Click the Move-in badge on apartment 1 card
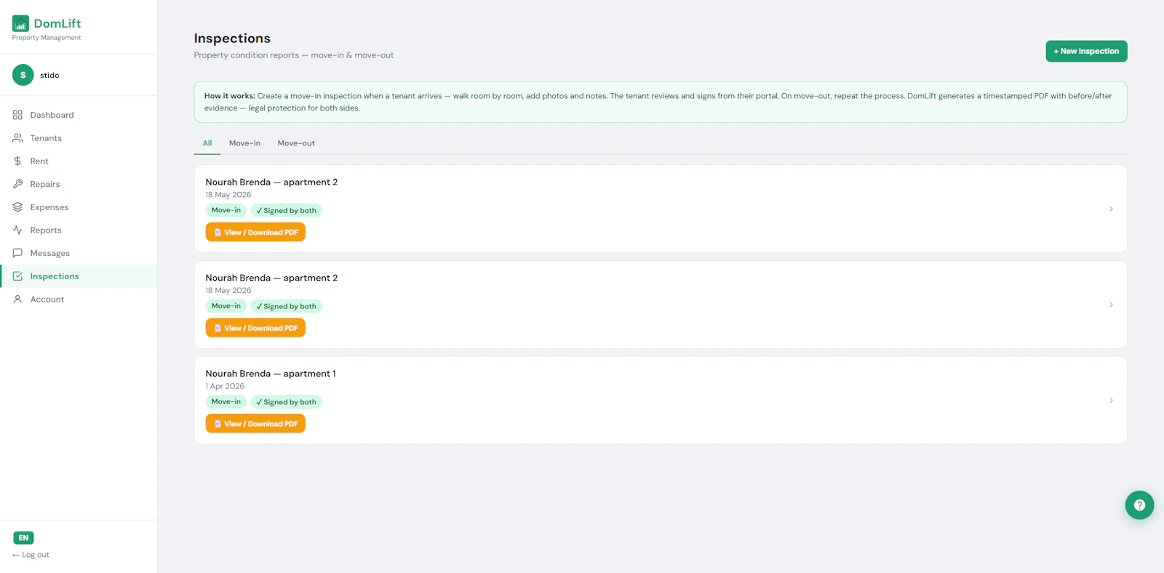The width and height of the screenshot is (1164, 573). pyautogui.click(x=226, y=401)
